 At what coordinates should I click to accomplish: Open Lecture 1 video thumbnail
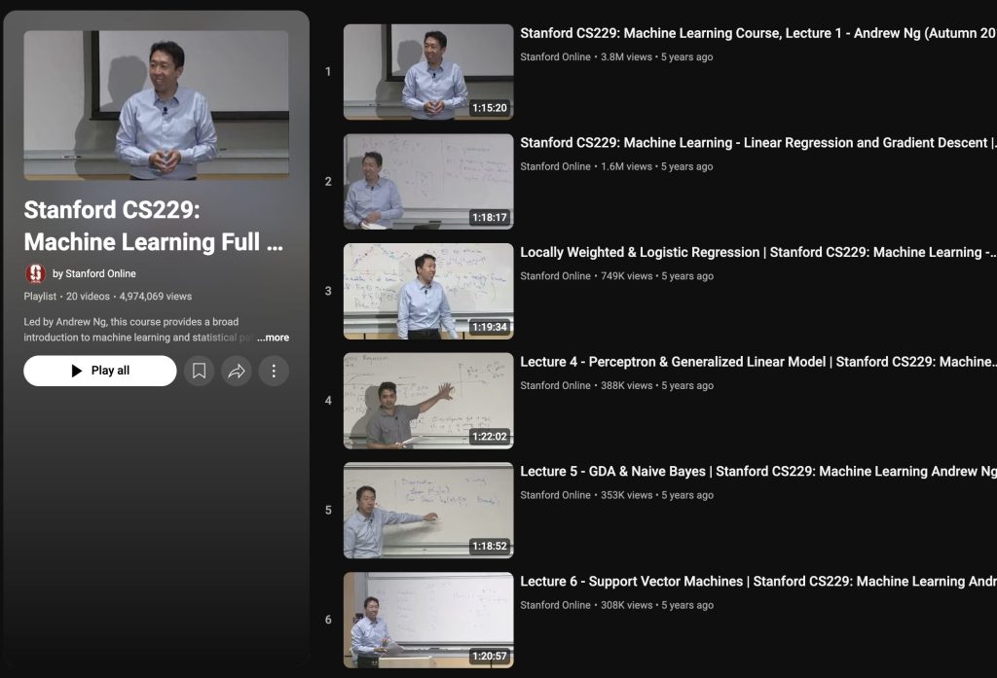427,72
